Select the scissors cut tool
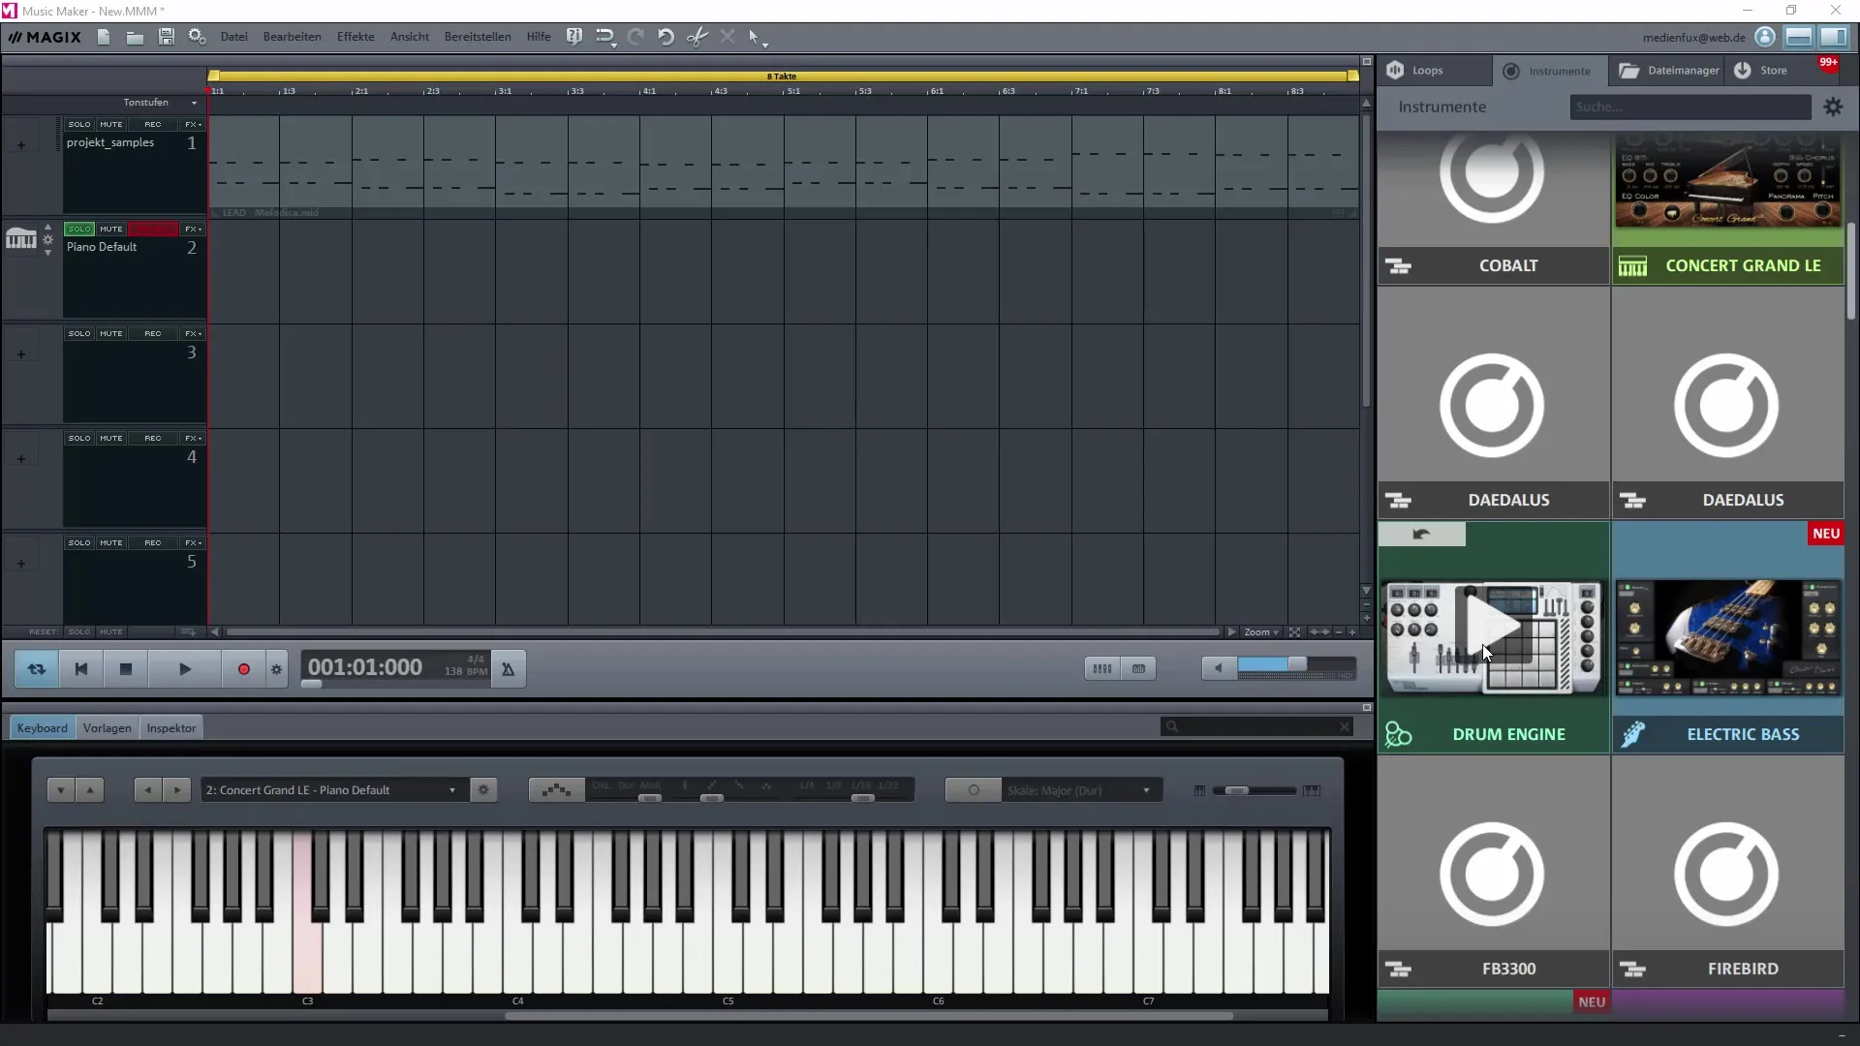 697,37
